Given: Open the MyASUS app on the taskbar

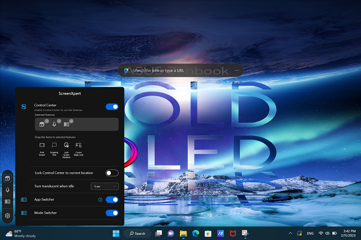Looking at the screenshot, I should (x=221, y=233).
